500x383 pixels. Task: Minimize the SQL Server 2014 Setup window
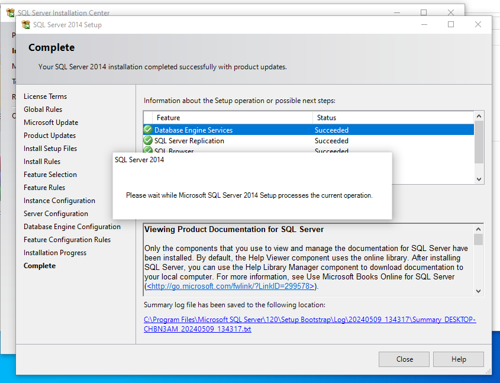[x=424, y=25]
